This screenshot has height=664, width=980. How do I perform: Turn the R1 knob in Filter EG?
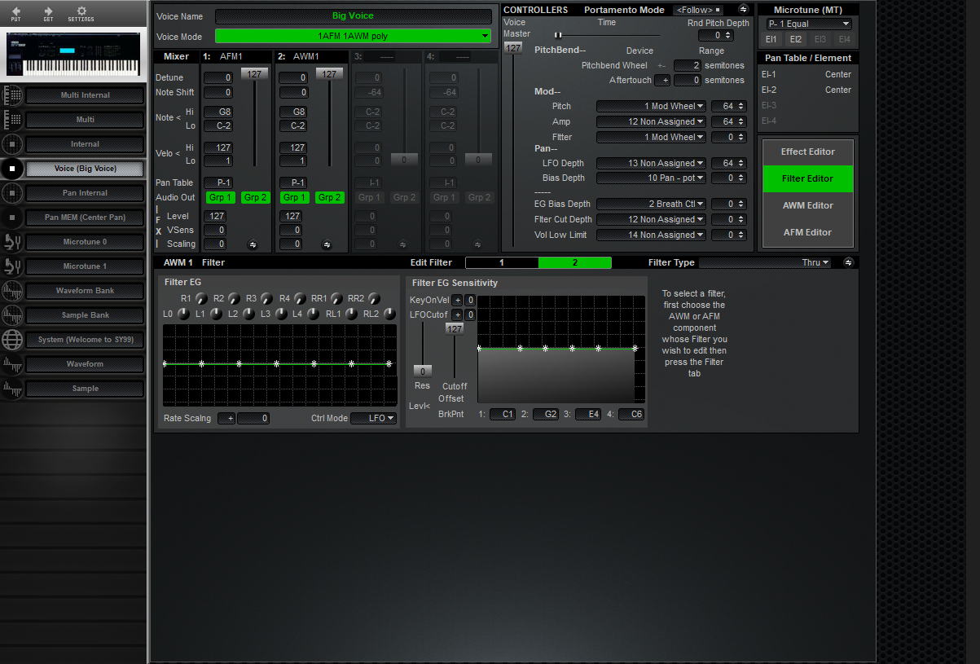[x=201, y=299]
